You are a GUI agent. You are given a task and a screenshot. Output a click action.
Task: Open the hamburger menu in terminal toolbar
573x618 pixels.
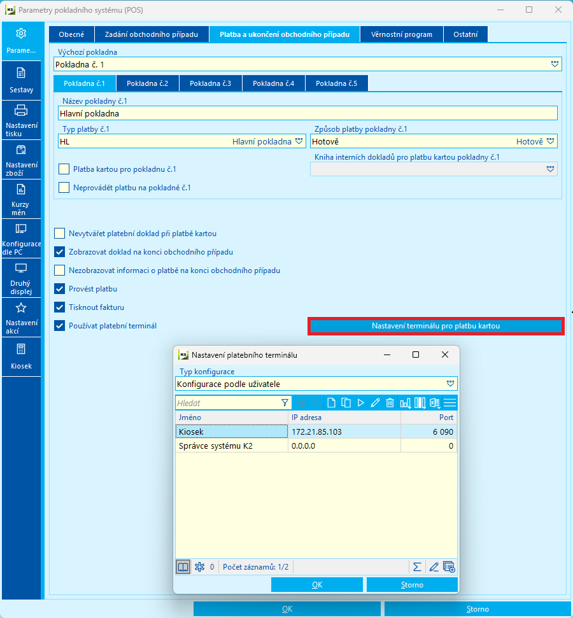click(x=449, y=403)
